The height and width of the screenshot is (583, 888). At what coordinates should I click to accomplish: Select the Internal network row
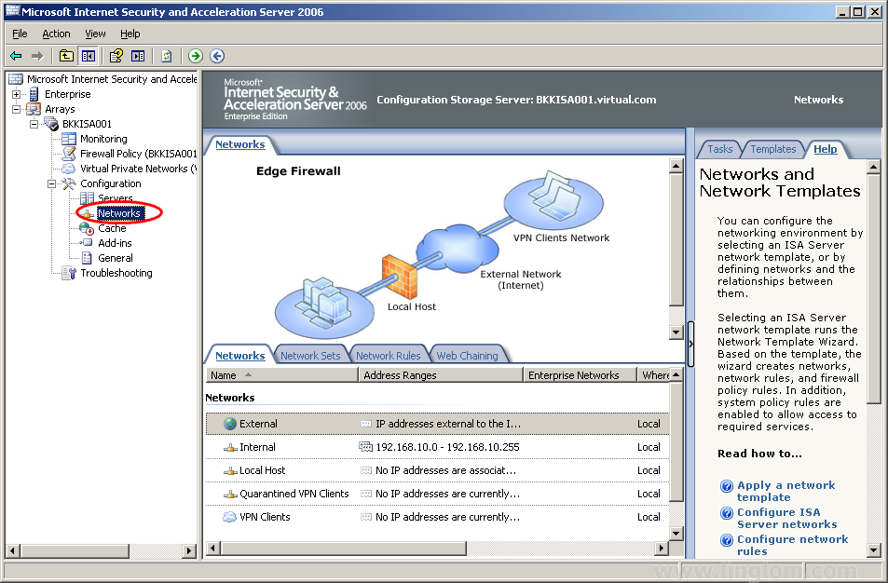437,447
